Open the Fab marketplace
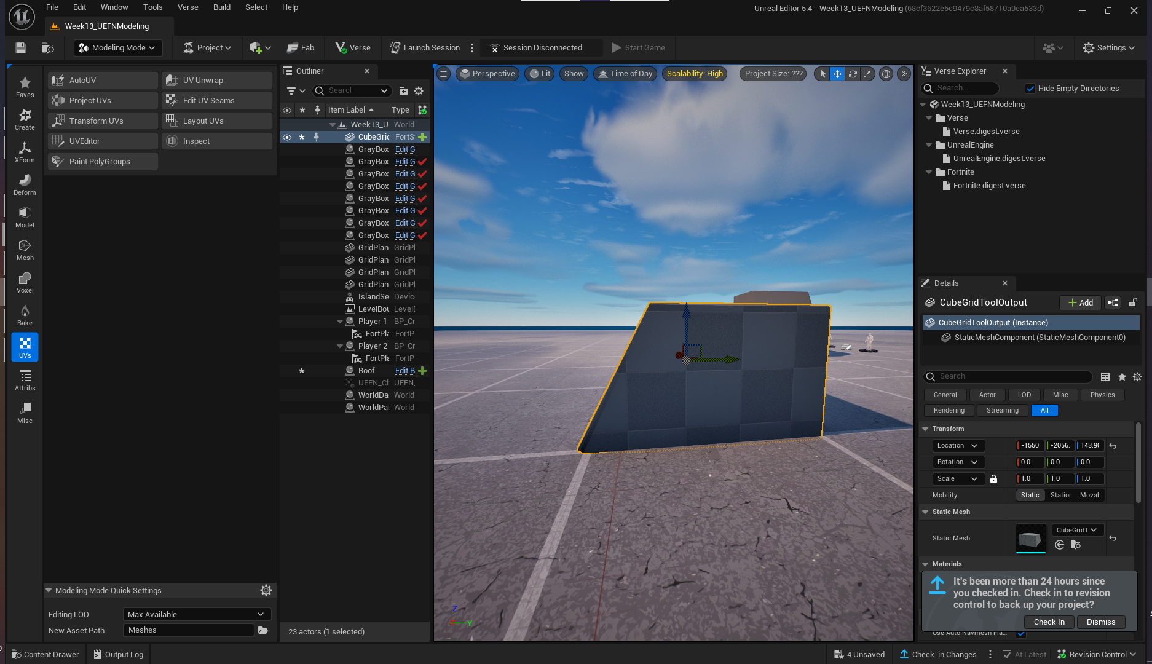1152x664 pixels. click(301, 47)
